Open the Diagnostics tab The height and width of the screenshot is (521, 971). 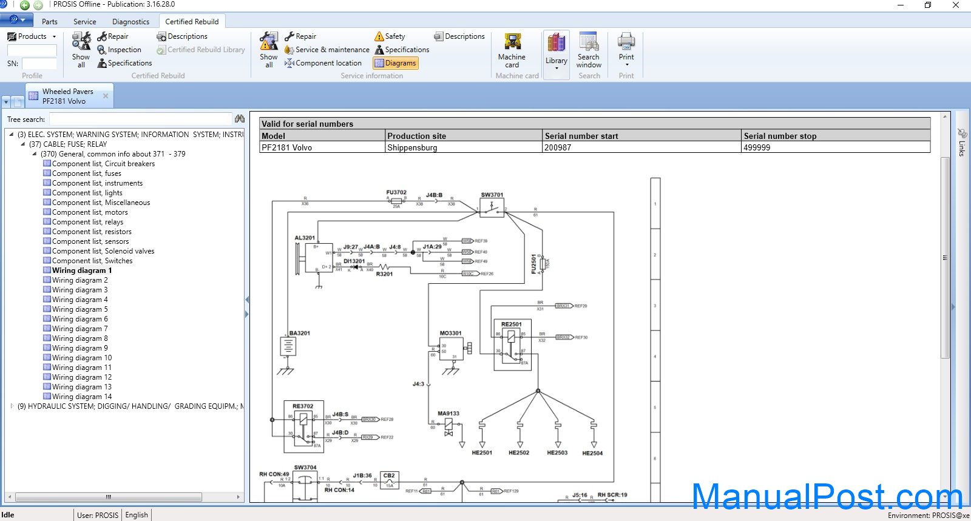[x=130, y=21]
